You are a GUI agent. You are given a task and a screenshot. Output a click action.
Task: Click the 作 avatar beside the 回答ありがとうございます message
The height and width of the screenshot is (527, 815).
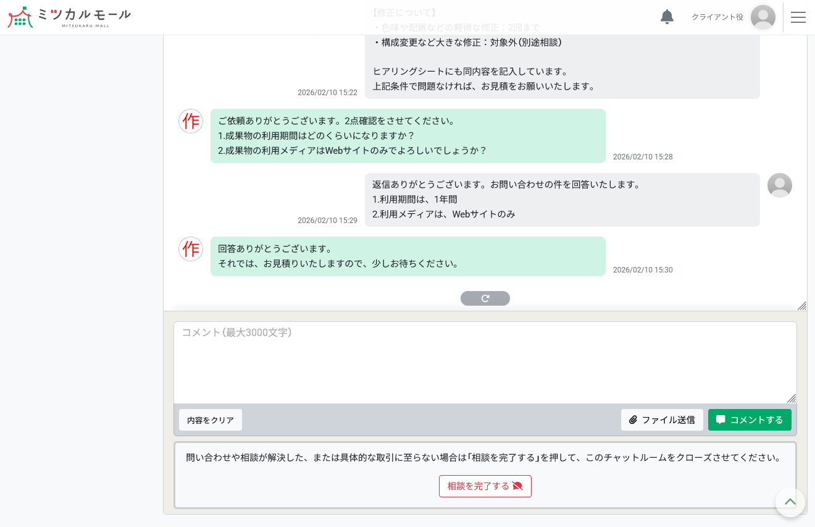tap(191, 249)
